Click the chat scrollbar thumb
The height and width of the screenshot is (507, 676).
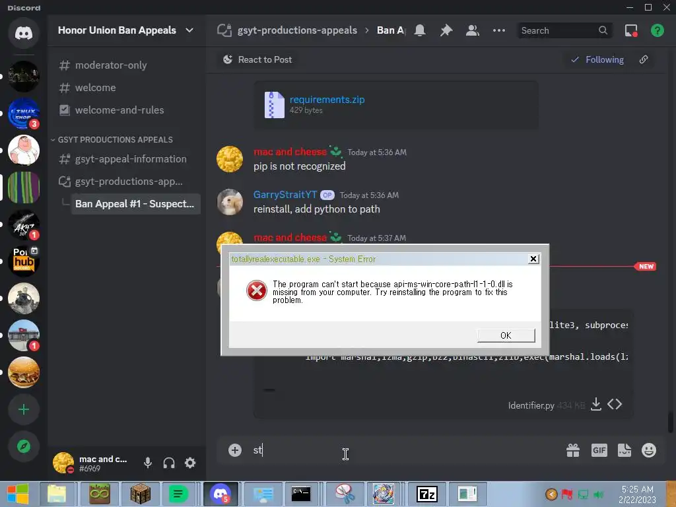[671, 422]
